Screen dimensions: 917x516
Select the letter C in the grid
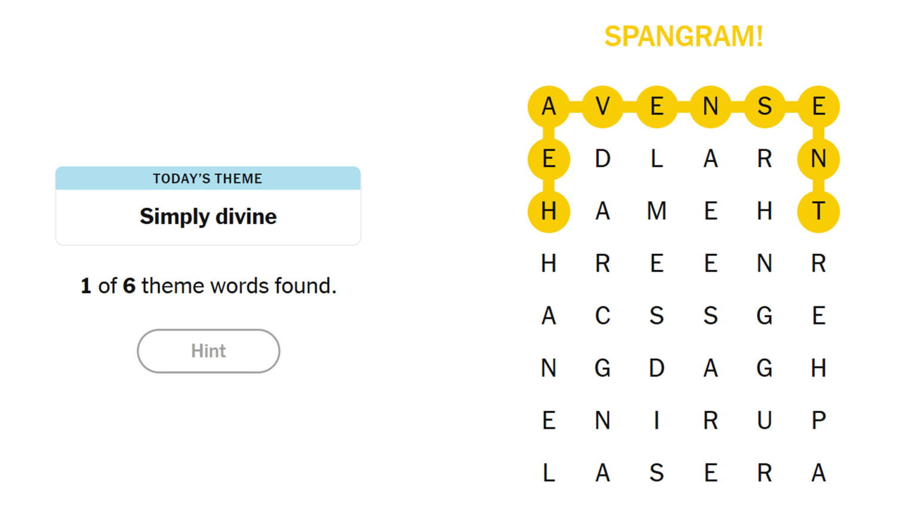(x=602, y=316)
